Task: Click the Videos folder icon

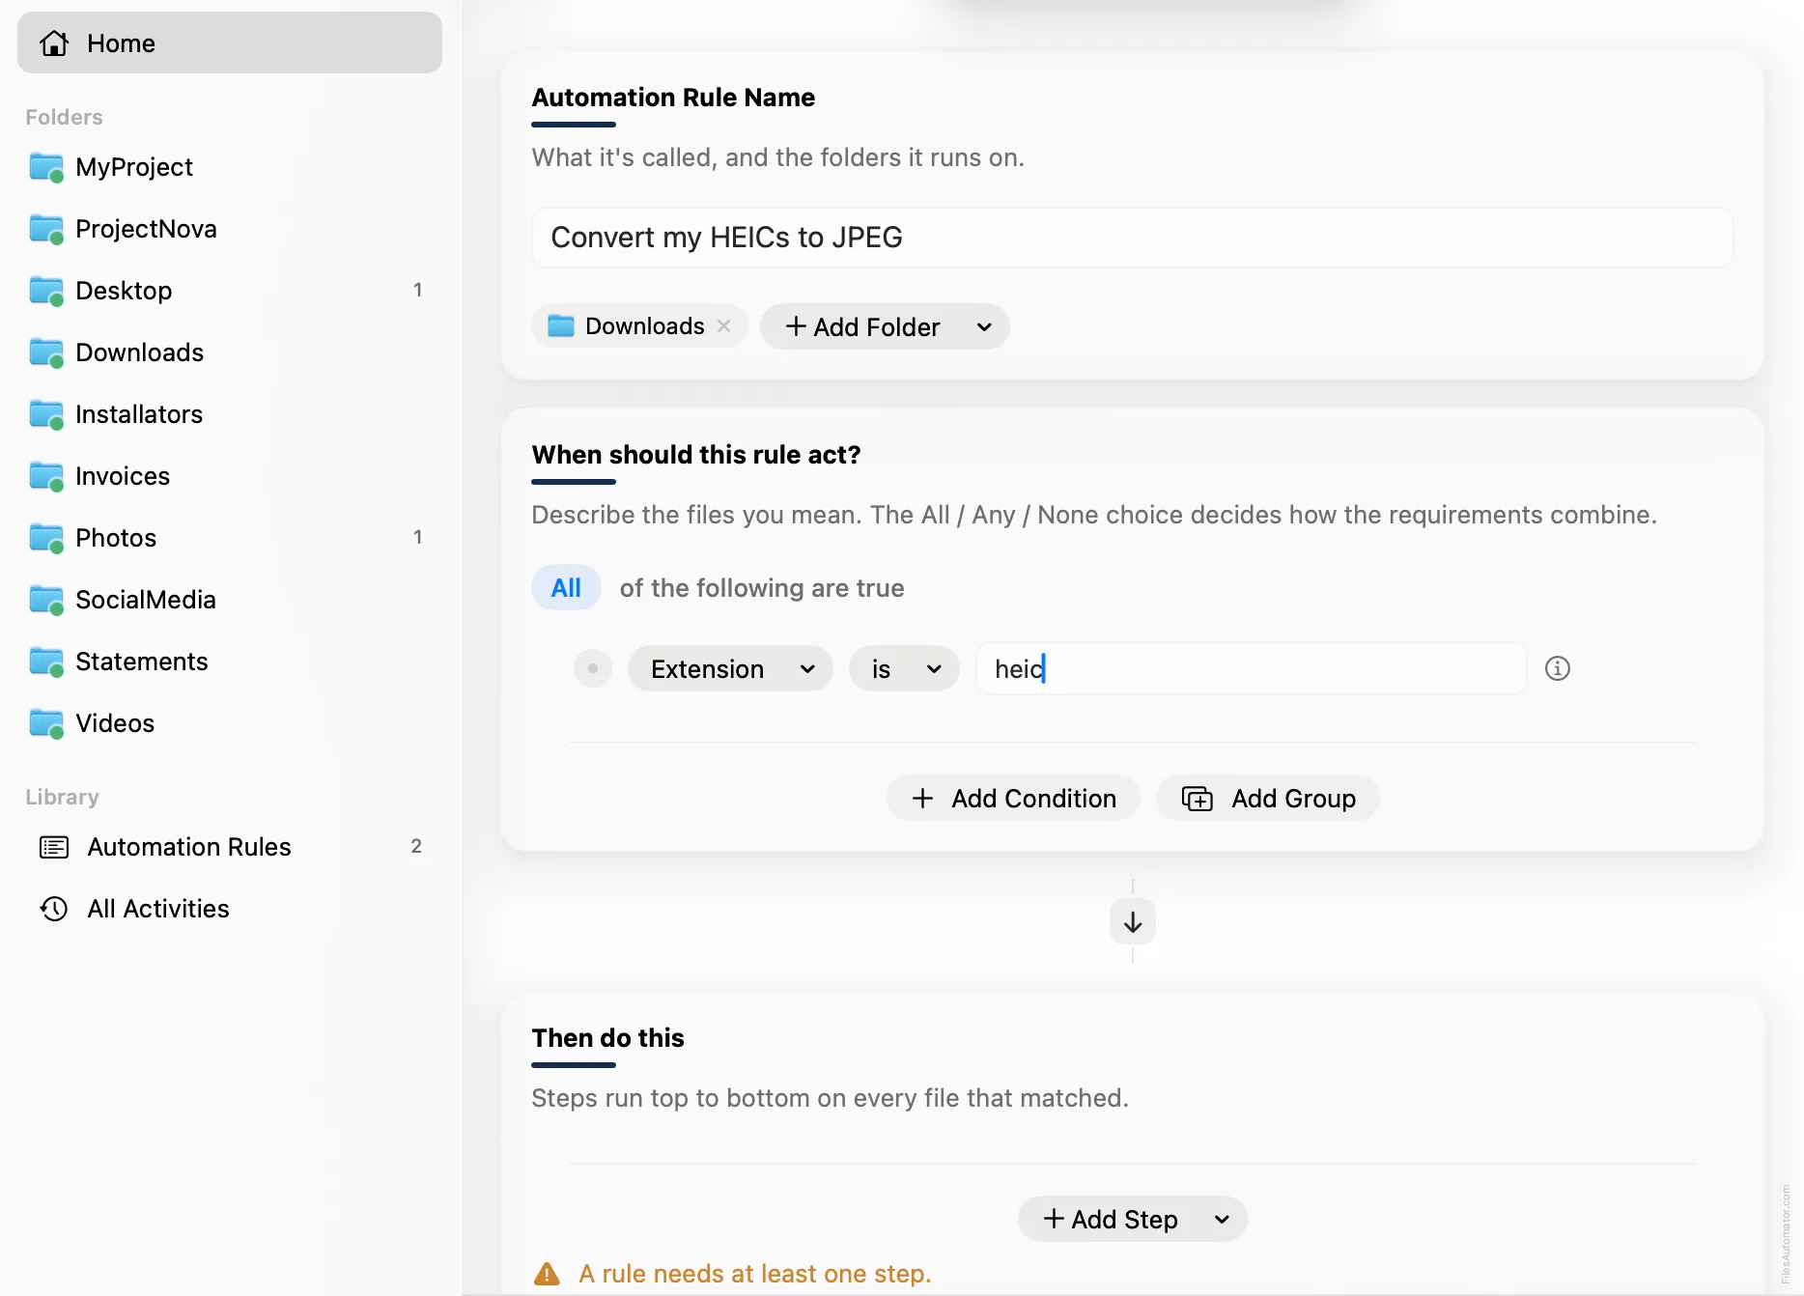Action: 46,724
